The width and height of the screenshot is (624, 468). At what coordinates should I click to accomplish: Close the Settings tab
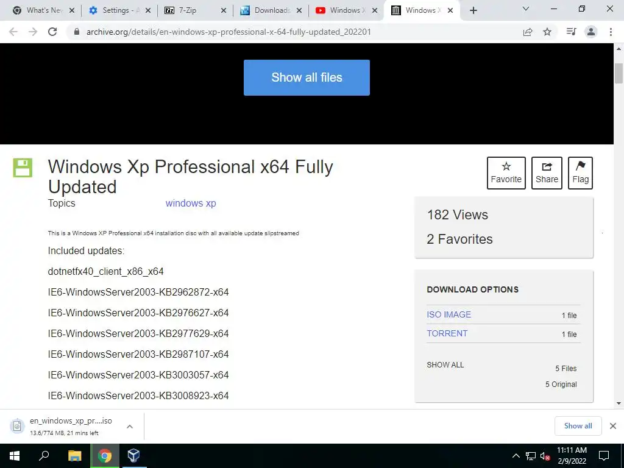pos(148,10)
